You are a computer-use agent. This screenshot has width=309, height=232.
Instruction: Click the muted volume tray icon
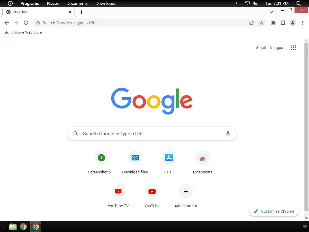click(x=255, y=3)
